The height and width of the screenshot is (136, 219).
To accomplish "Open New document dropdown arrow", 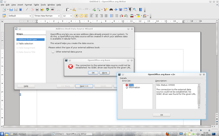I will point(8,9).
